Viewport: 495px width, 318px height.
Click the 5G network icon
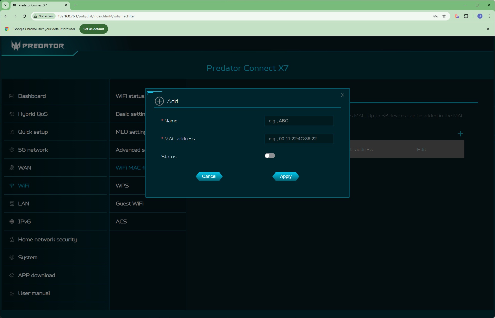[x=12, y=150]
